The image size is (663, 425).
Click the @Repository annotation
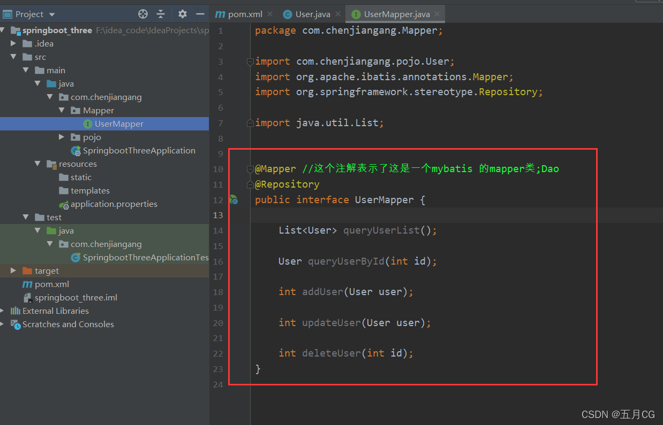click(x=287, y=184)
